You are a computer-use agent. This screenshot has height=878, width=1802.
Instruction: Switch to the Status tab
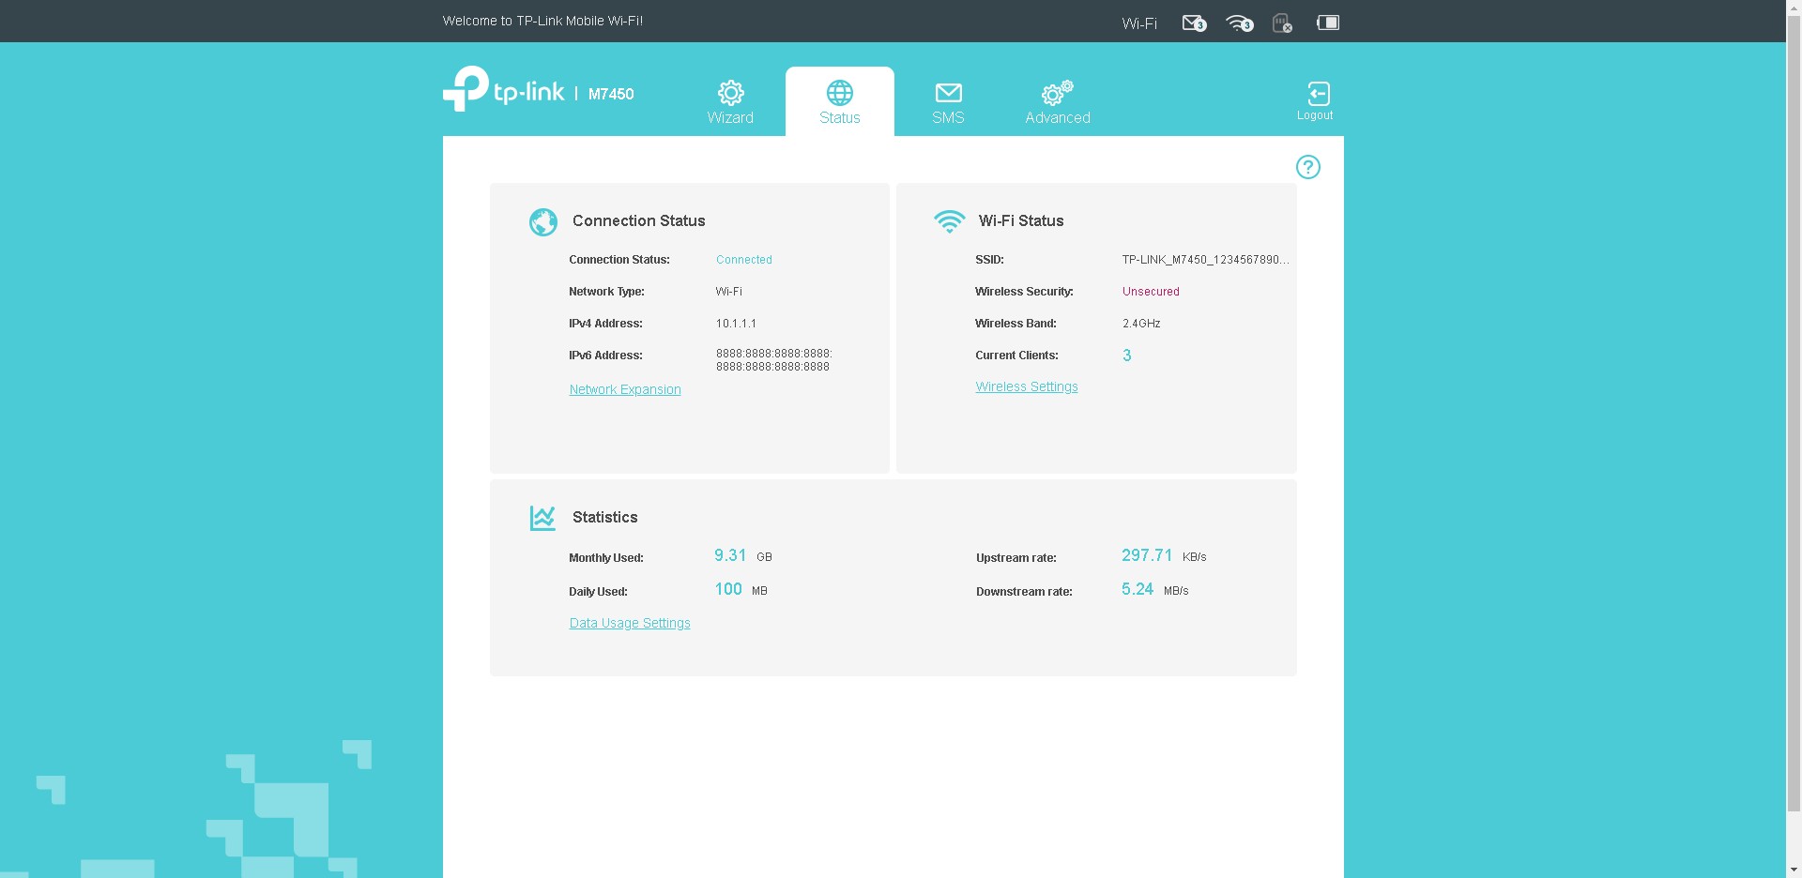click(840, 102)
